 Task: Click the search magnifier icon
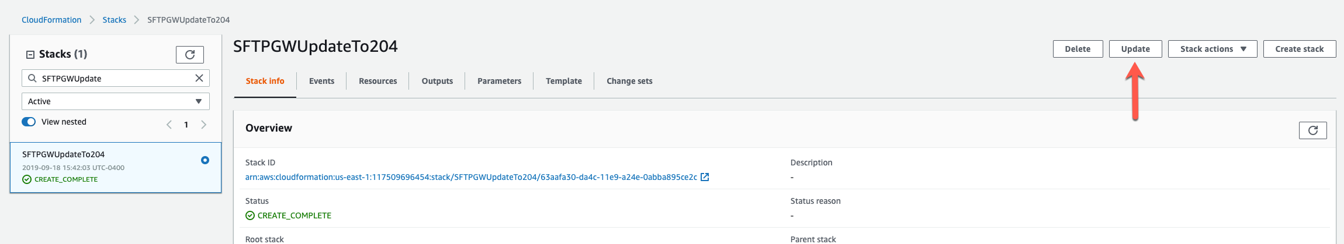tap(32, 78)
